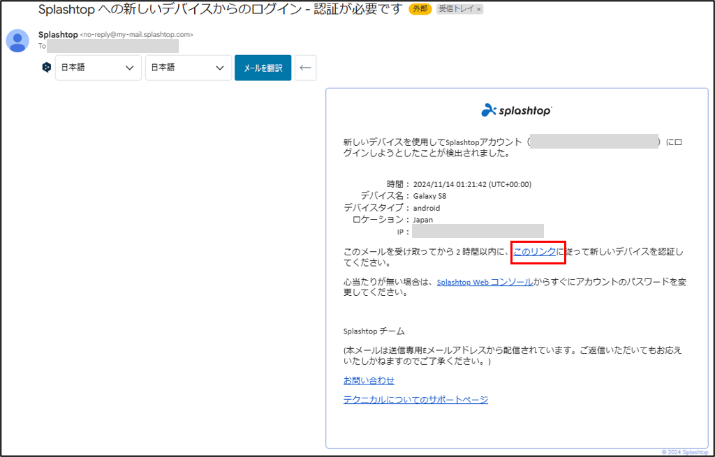Open the Splashtop Web コンソール link
Viewport: 715px width, 457px height.
pyautogui.click(x=485, y=282)
